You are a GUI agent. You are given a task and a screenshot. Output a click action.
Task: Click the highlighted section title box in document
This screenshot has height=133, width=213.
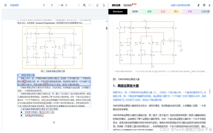(26, 75)
